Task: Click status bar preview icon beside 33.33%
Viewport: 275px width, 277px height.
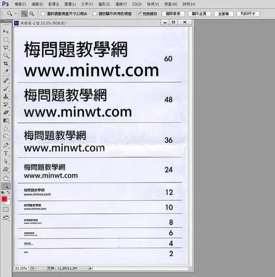Action: pos(32,268)
